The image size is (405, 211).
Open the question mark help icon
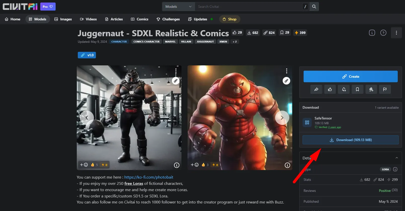[383, 33]
